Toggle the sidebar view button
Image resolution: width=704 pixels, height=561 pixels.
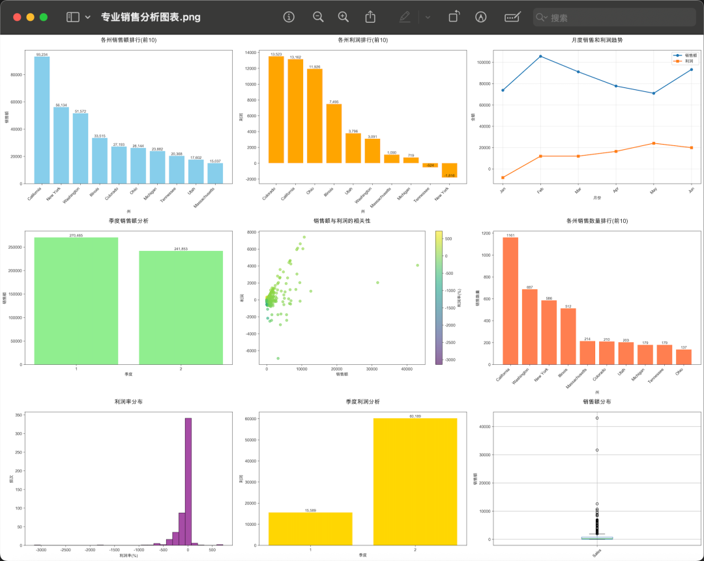pyautogui.click(x=72, y=18)
